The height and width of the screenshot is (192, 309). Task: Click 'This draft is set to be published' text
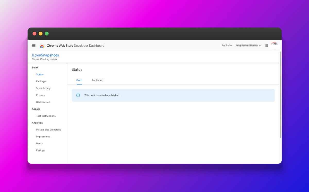click(x=102, y=95)
